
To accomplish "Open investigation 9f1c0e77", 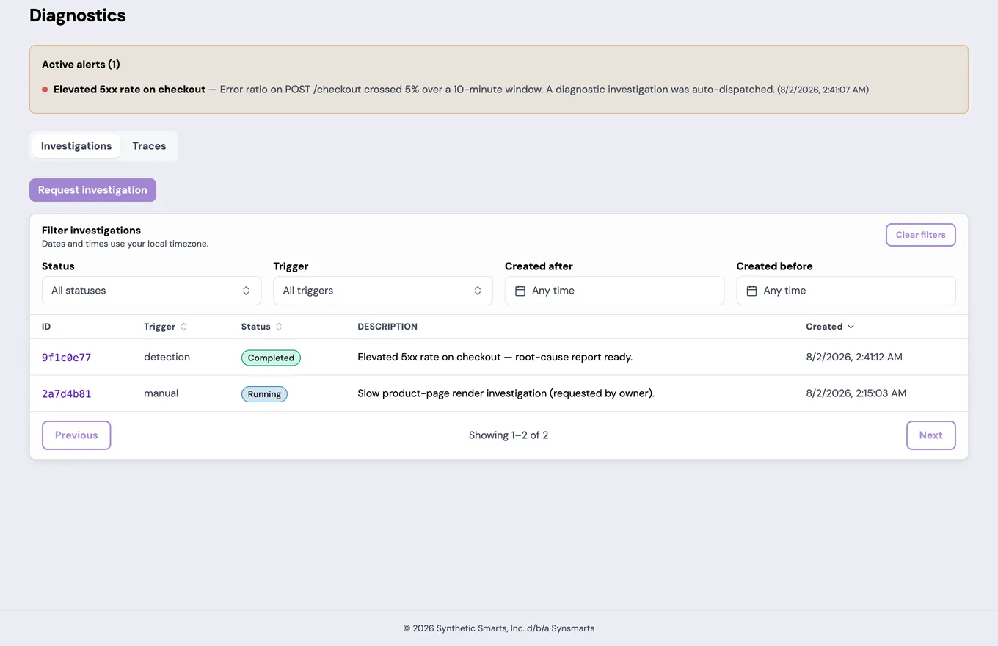I will coord(66,358).
